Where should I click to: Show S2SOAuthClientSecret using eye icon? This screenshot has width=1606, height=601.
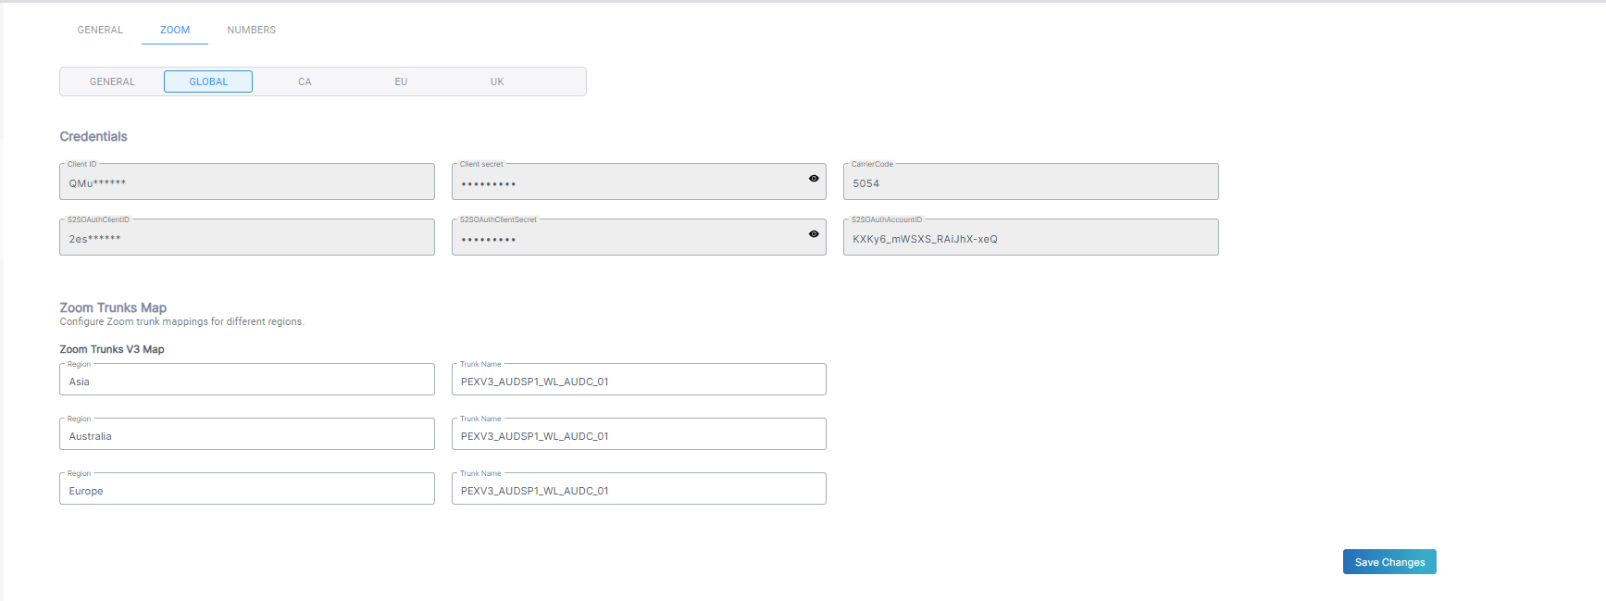[814, 234]
